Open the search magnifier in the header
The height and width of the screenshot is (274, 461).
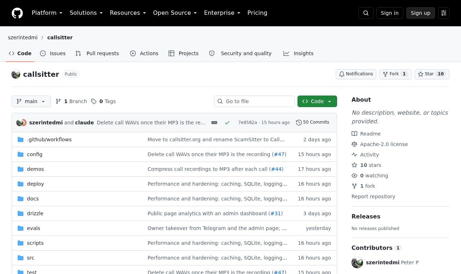coord(366,13)
